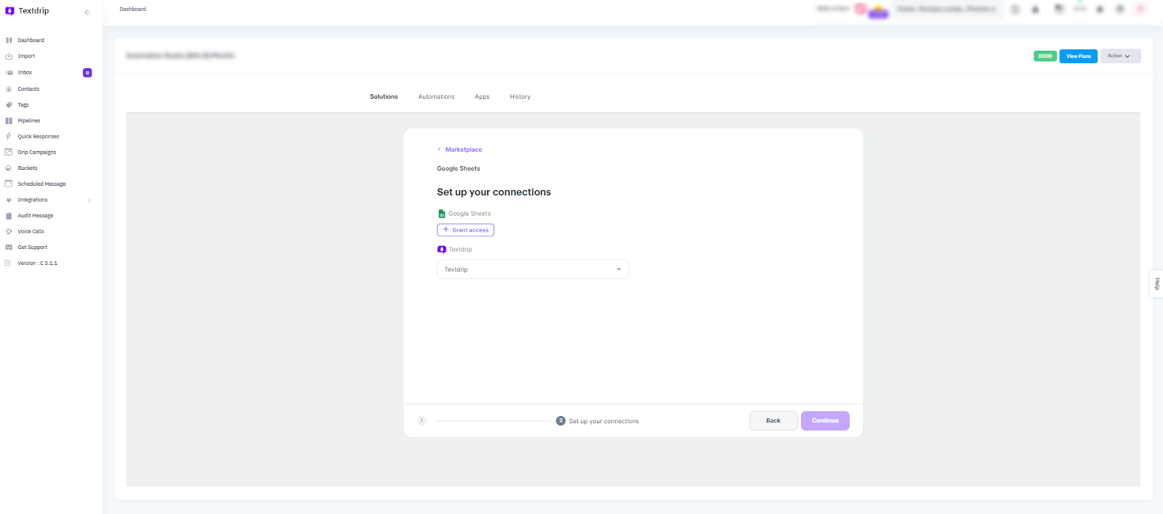Click the green 5000 credits badge
This screenshot has height=514, width=1163.
[x=1045, y=56]
